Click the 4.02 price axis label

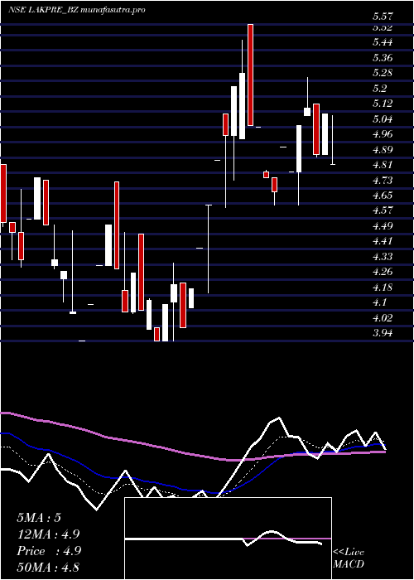383,317
